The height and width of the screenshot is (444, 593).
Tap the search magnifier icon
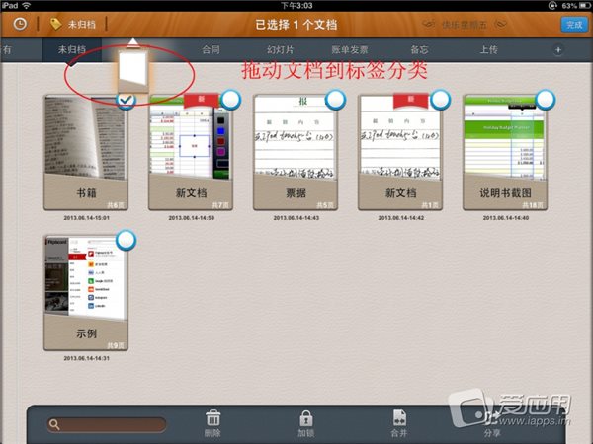[x=54, y=424]
